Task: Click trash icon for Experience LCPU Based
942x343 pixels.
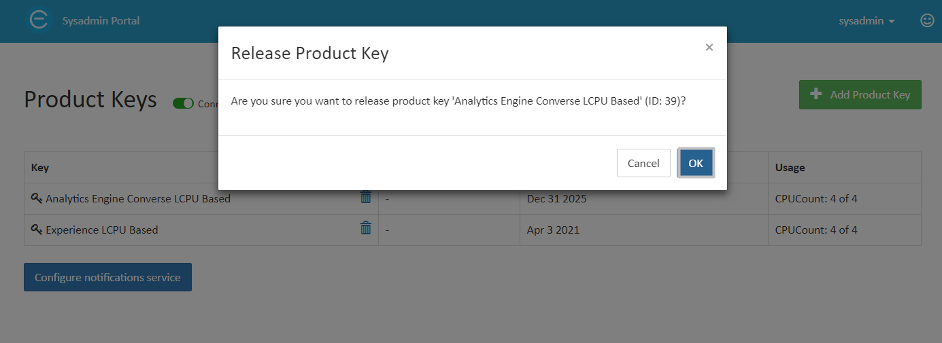Action: 366,228
